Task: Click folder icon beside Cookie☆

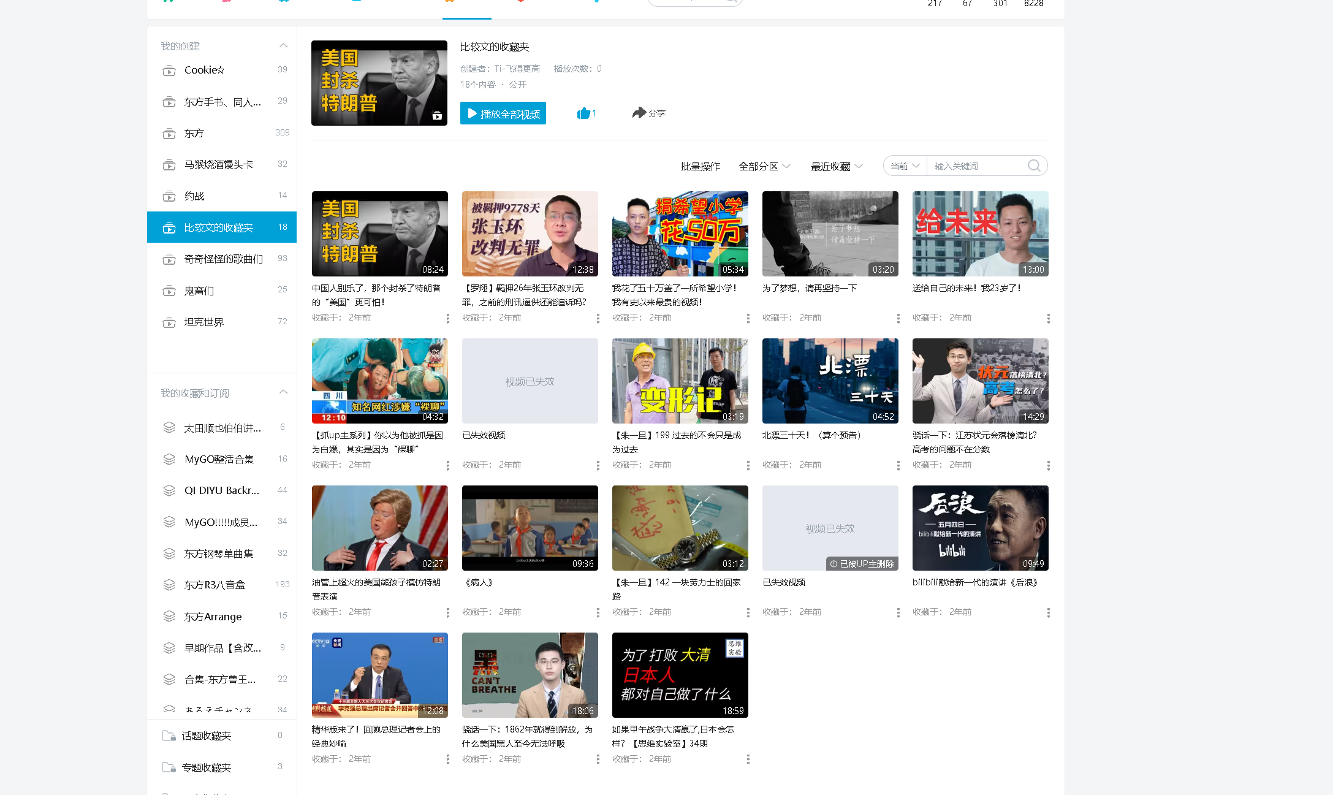Action: (x=169, y=70)
